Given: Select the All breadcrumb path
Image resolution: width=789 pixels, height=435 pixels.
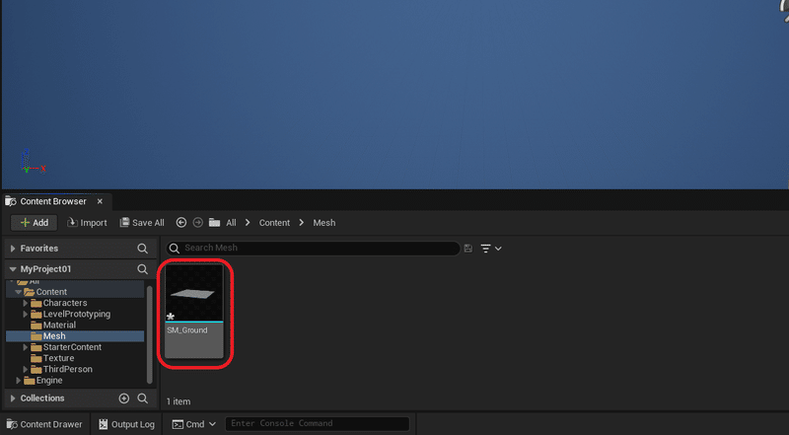Looking at the screenshot, I should coord(231,223).
